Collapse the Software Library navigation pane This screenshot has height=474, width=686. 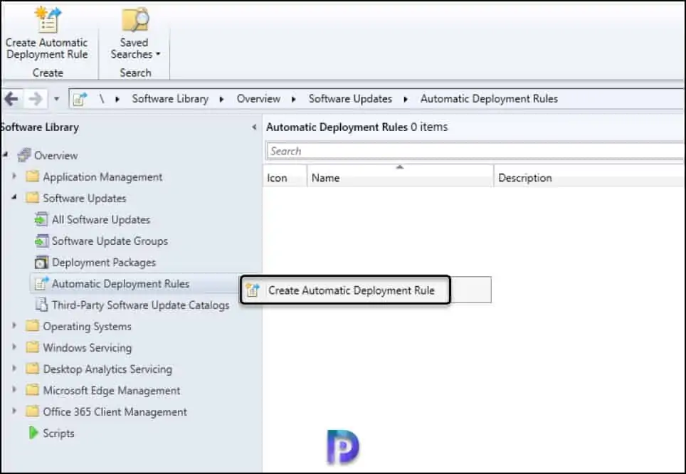(255, 127)
